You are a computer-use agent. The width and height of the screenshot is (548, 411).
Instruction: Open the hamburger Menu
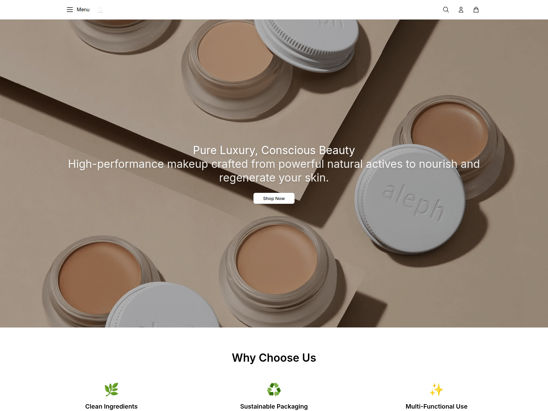(78, 10)
